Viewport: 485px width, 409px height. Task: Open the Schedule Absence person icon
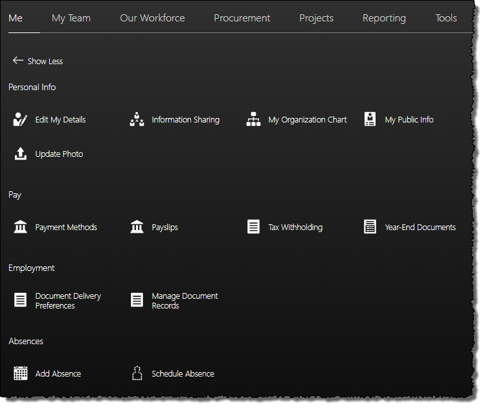point(137,373)
